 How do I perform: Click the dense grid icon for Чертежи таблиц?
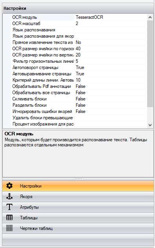(9, 228)
